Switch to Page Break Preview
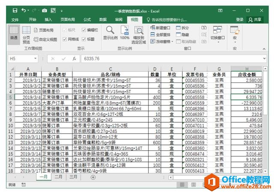 (x=26, y=34)
